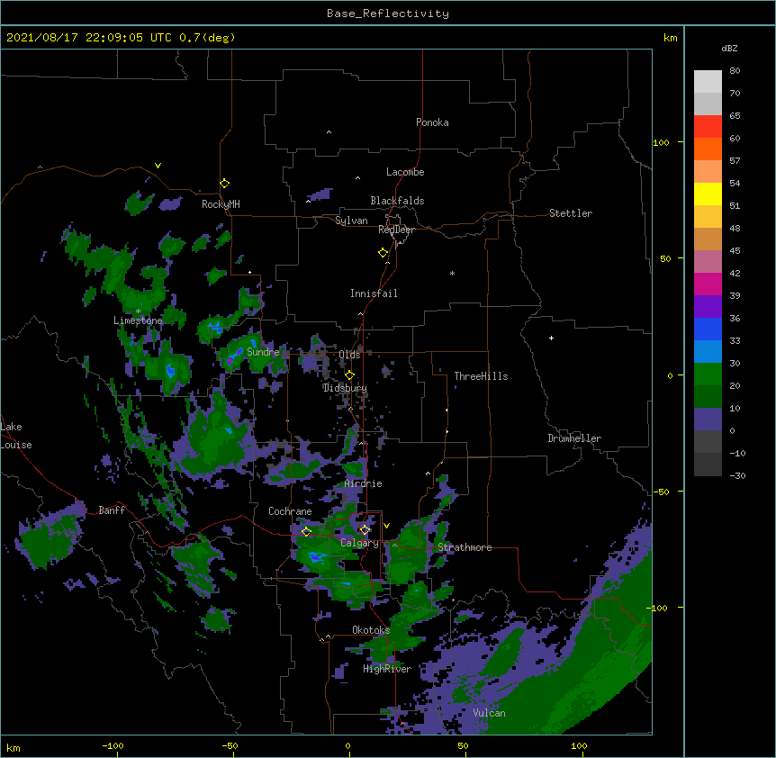Select the slate 10-0 dBZ legend swatch
Image resolution: width=776 pixels, height=758 pixels.
click(708, 420)
